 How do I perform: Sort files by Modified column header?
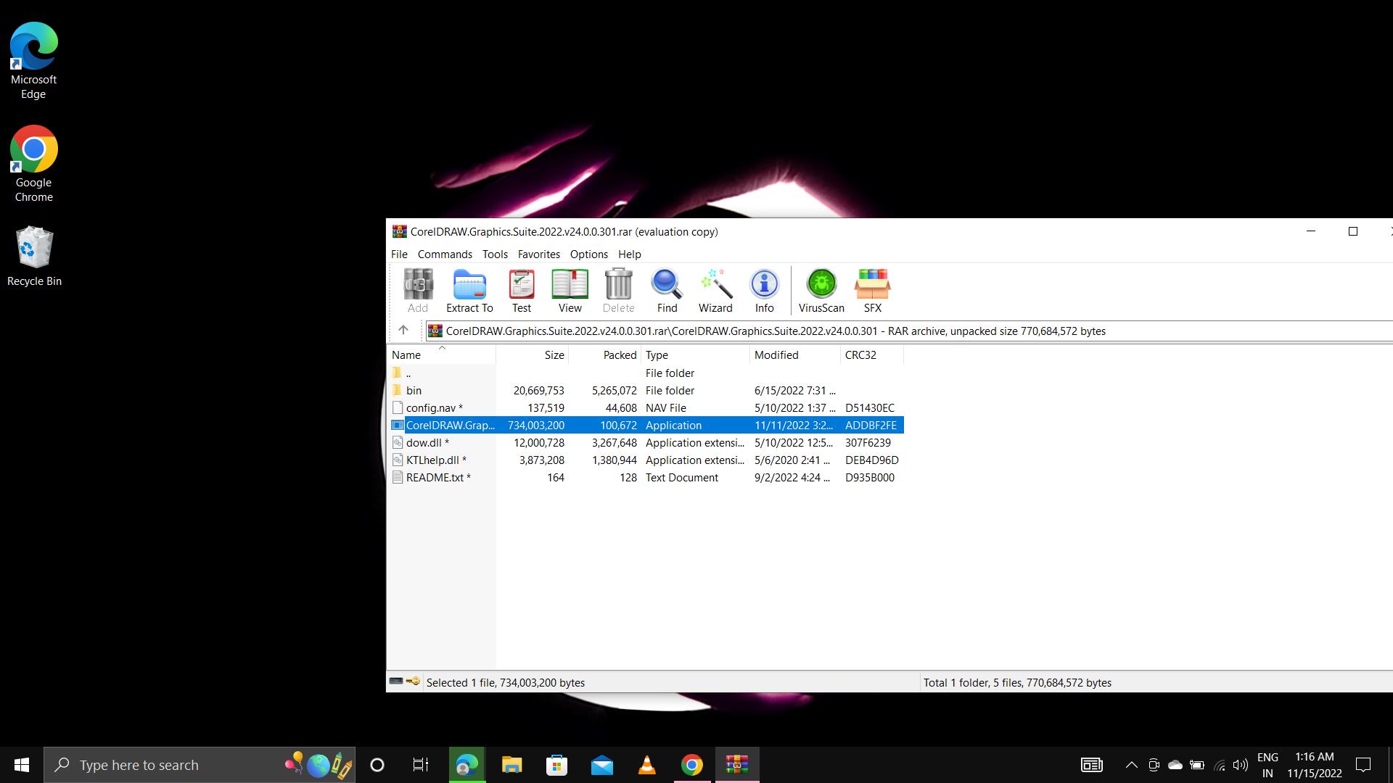coord(776,355)
